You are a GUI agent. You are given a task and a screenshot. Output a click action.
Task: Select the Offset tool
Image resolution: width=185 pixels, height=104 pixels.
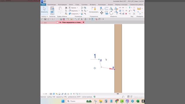[x=106, y=8]
